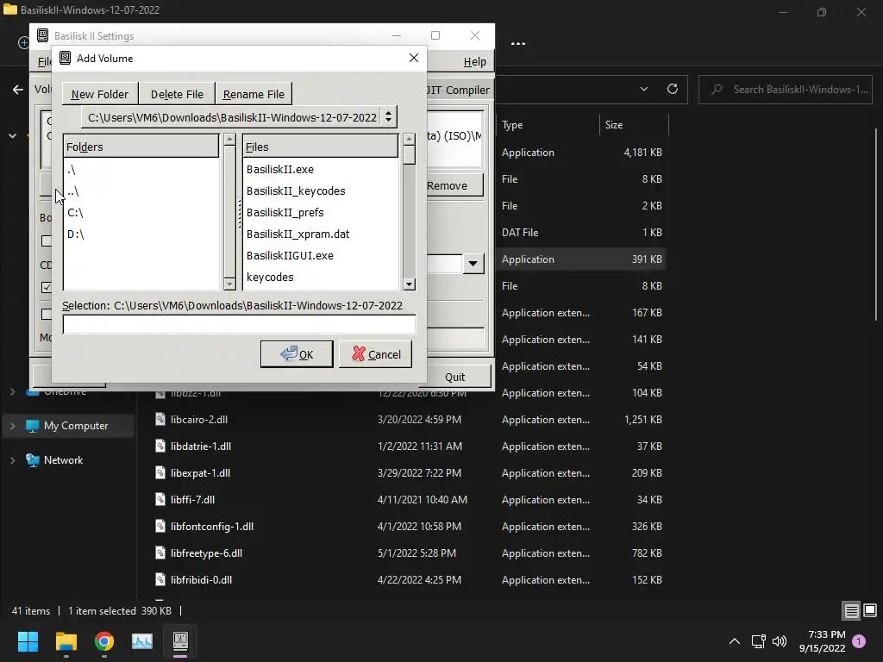The height and width of the screenshot is (662, 883).
Task: Select BasiliskII_xpram.dat in Files list
Action: tap(321, 234)
